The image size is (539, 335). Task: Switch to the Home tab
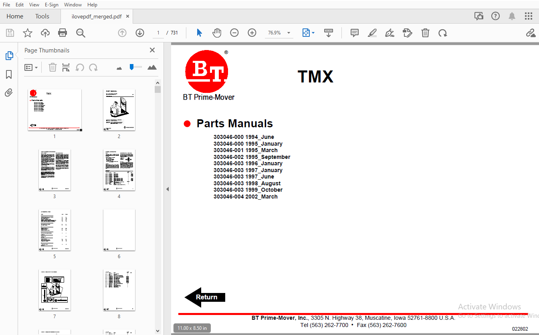15,16
